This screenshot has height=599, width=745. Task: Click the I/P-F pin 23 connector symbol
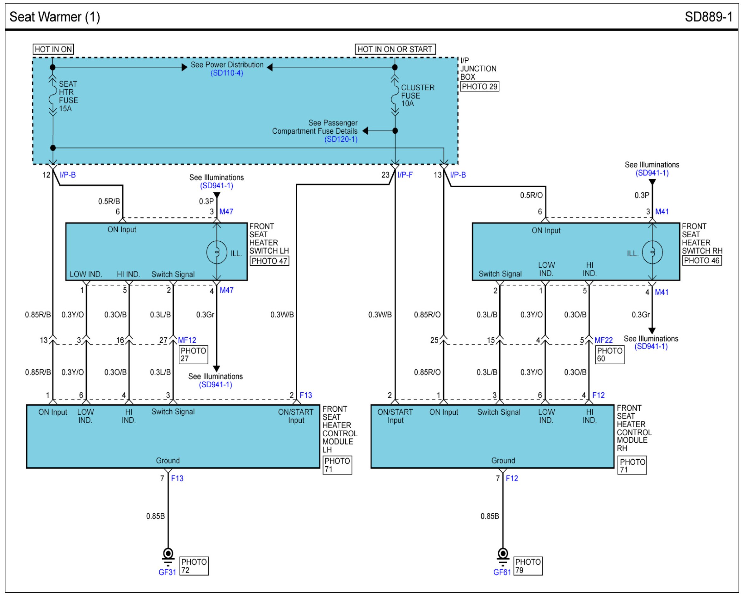tap(395, 165)
